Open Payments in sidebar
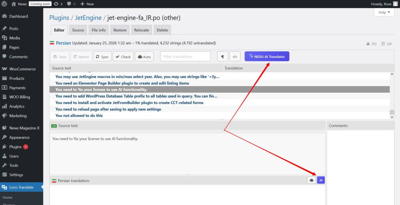This screenshot has height=205, width=400. pyautogui.click(x=17, y=88)
